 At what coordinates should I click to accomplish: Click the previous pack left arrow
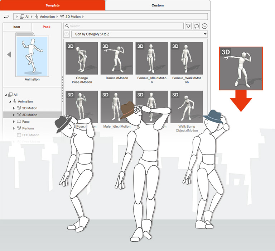click(9, 55)
